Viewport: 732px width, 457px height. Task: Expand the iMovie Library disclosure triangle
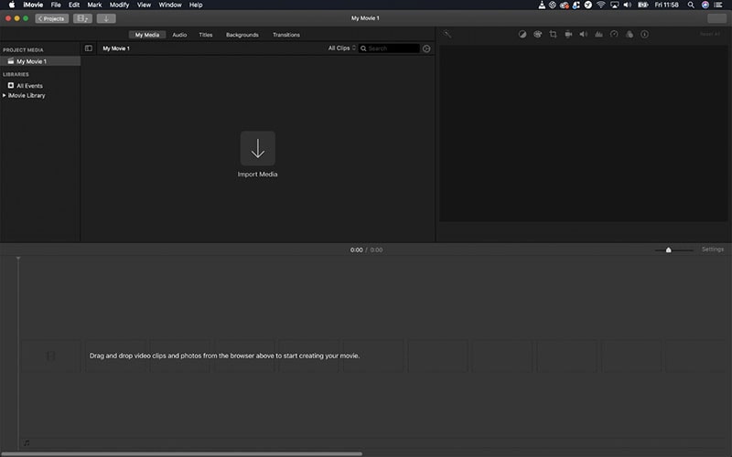5,95
